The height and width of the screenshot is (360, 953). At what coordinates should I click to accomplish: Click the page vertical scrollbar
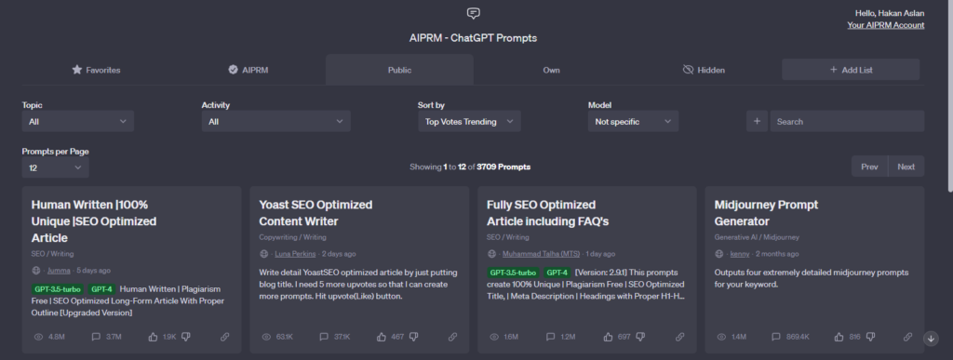pyautogui.click(x=949, y=97)
